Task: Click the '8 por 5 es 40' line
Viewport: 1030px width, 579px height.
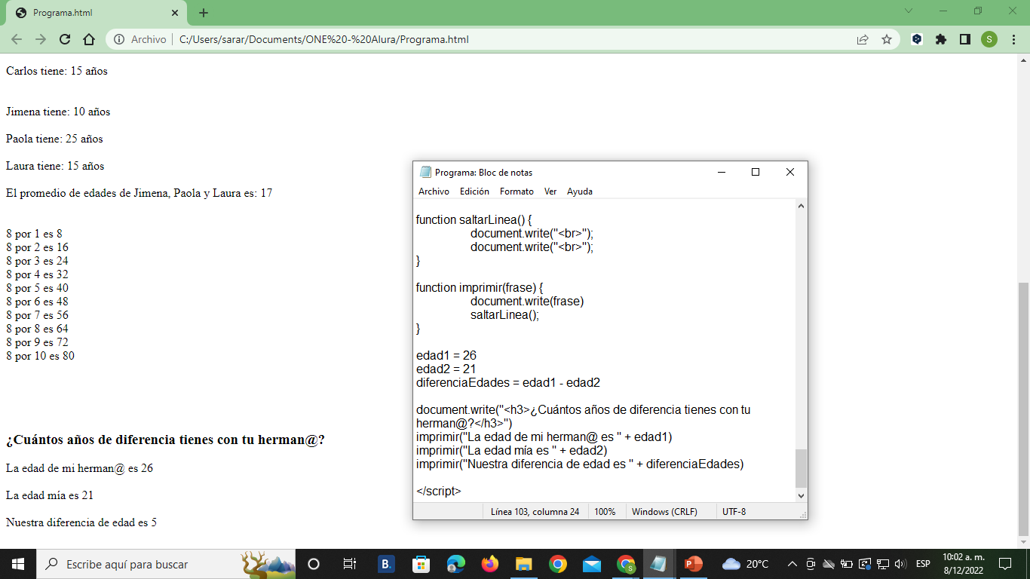Action: coord(37,288)
